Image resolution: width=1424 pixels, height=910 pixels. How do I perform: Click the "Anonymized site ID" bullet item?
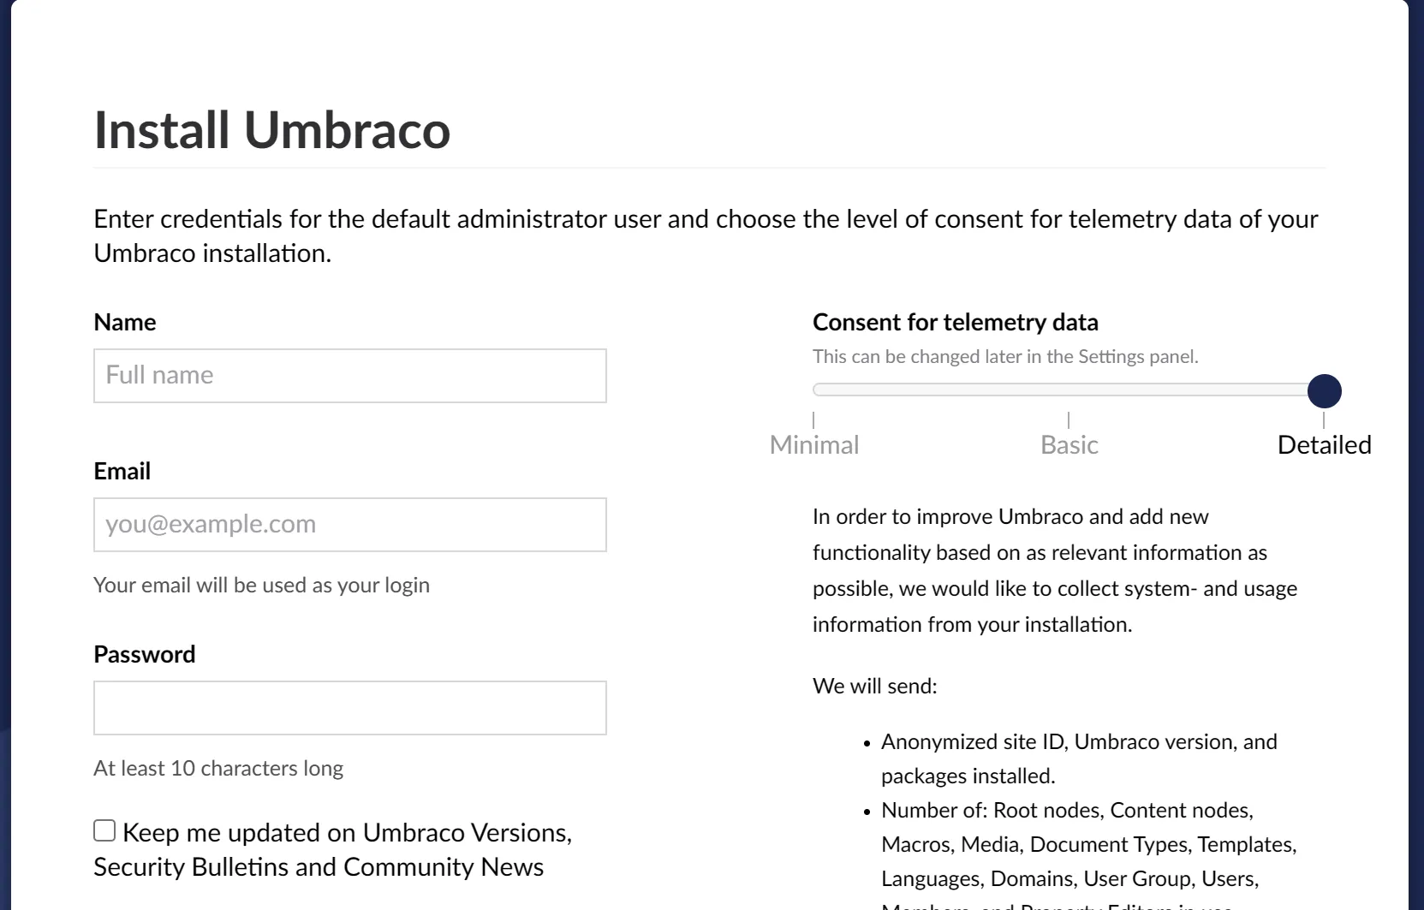(1078, 742)
